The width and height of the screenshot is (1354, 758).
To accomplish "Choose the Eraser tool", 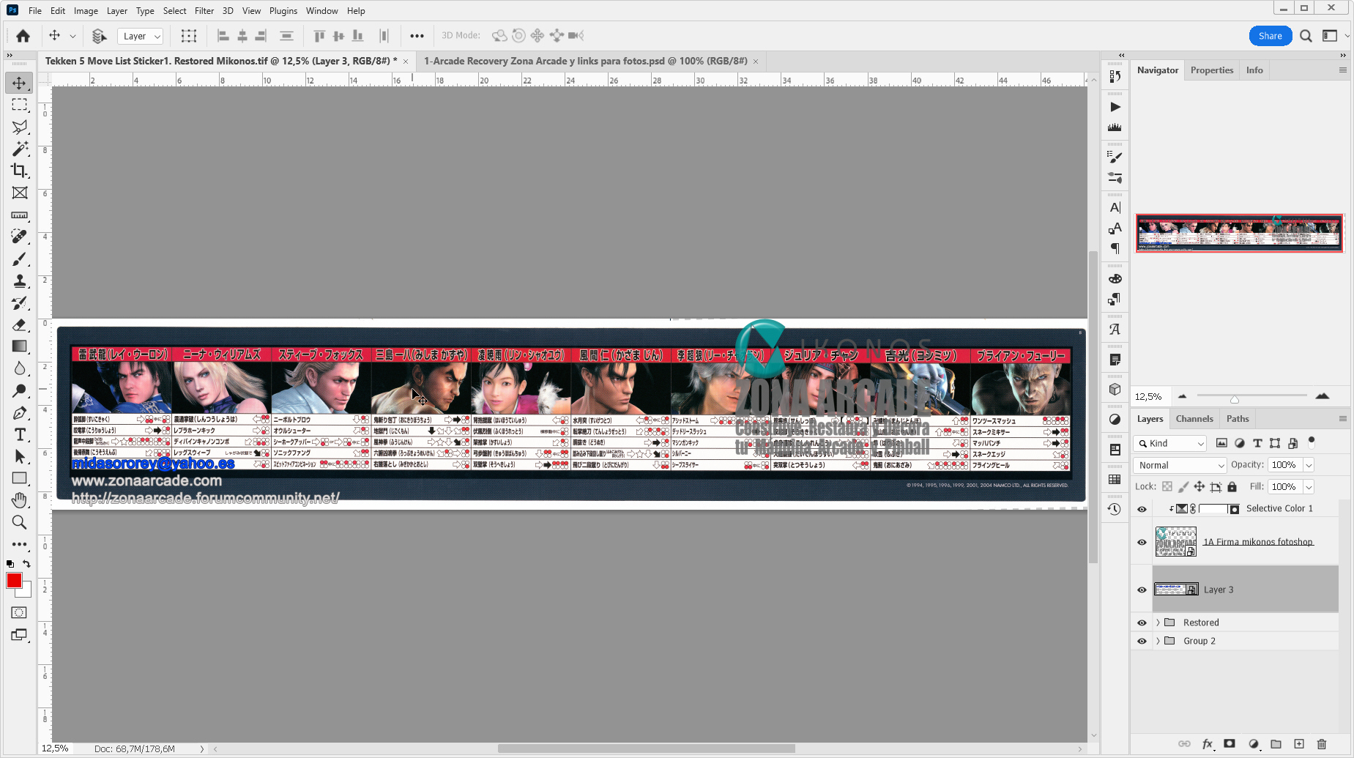I will click(x=20, y=324).
